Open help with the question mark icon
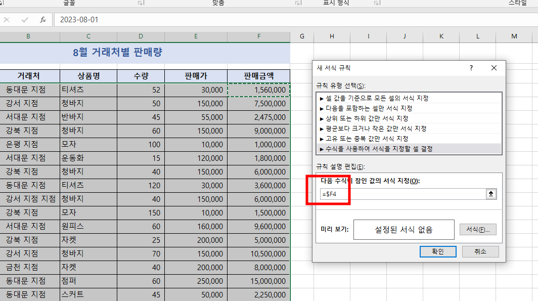538x301 pixels. pos(471,68)
